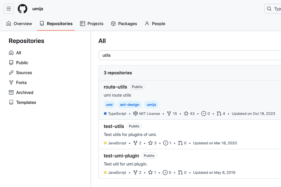The image size is (281, 187).
Task: Open the test-umi-plugin repository link
Action: click(x=121, y=156)
